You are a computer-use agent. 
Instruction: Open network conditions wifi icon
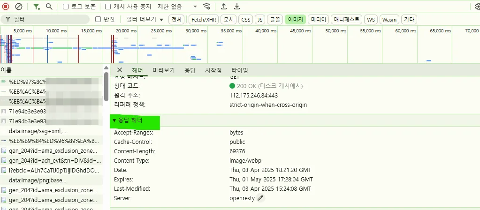[x=207, y=7]
